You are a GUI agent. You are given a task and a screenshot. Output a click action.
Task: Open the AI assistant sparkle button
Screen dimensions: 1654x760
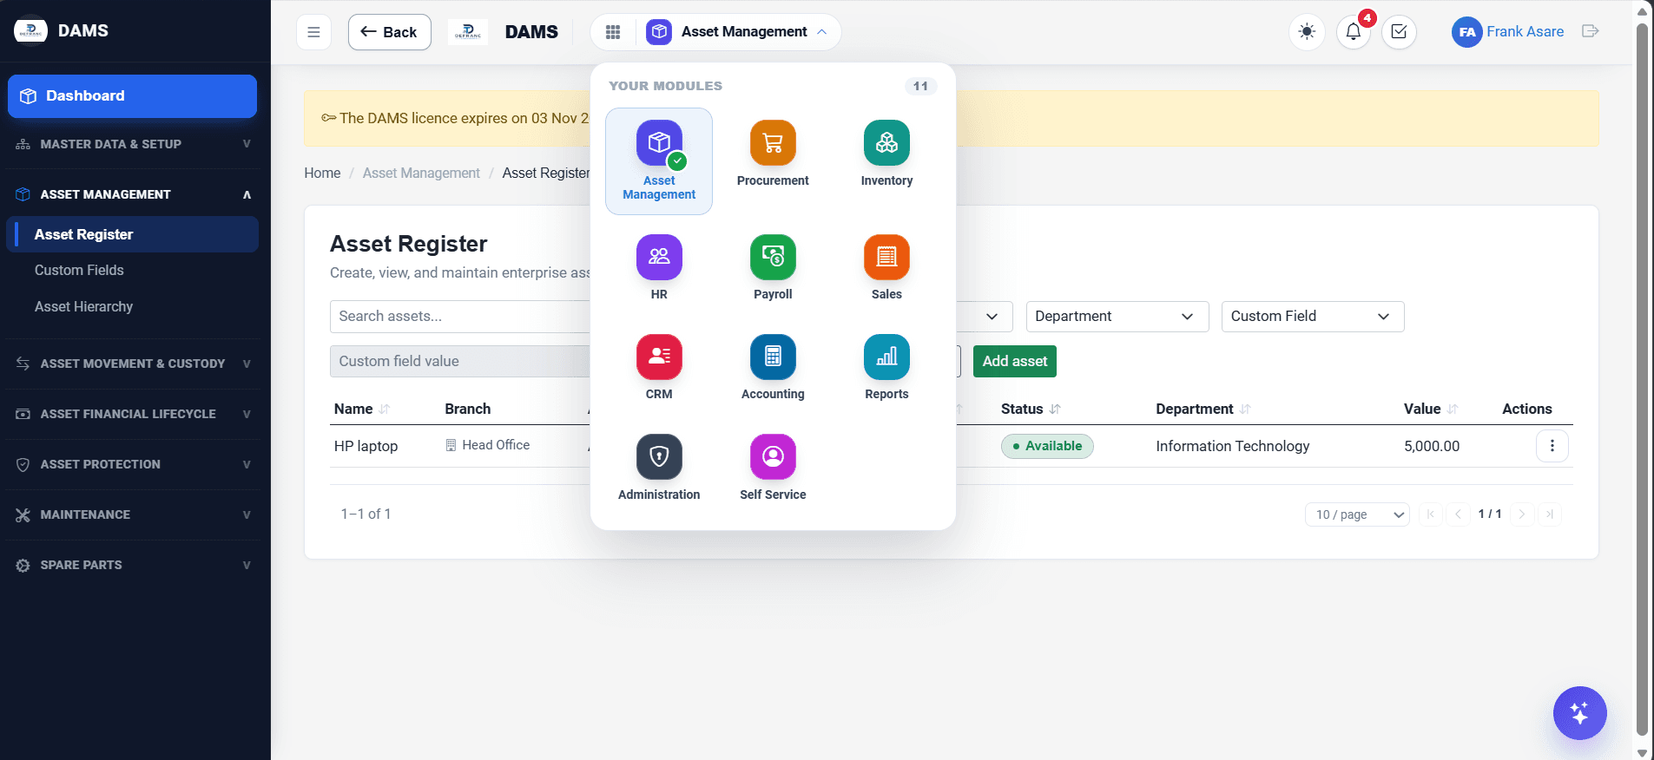[1579, 713]
